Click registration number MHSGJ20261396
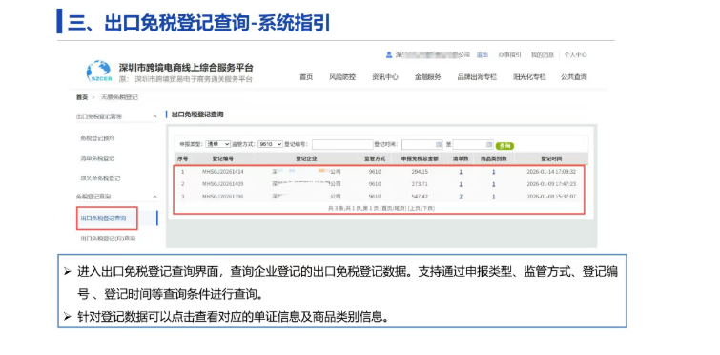Viewport: 720px width, 355px height. (x=223, y=197)
